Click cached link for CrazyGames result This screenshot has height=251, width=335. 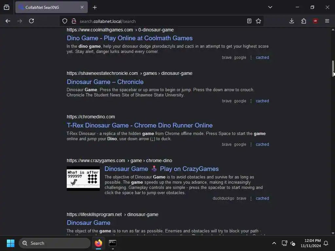click(x=262, y=198)
